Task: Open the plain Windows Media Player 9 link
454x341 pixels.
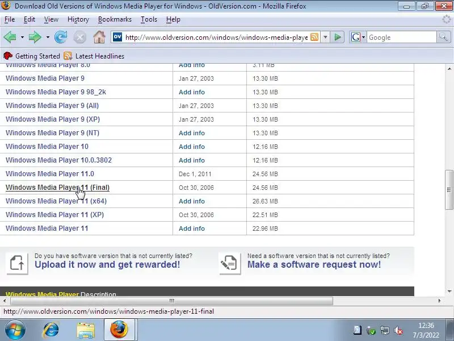Action: [x=45, y=78]
